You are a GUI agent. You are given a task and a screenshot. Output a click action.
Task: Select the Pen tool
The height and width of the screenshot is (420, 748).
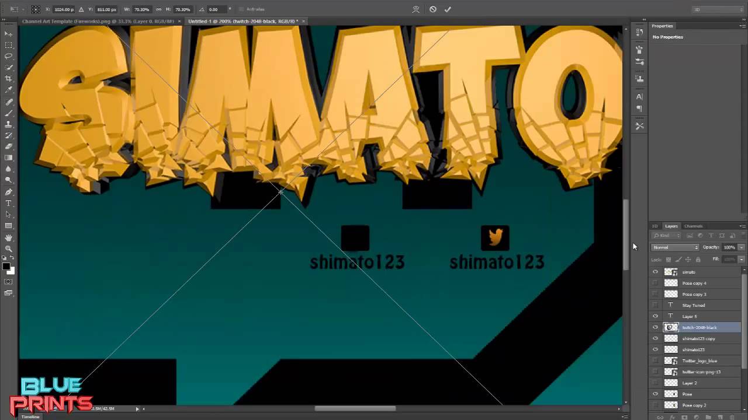pos(9,192)
